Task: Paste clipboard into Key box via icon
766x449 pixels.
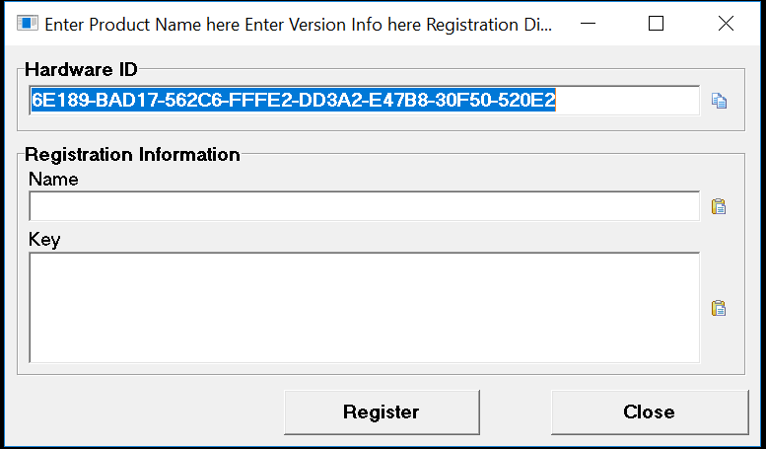Action: point(719,308)
